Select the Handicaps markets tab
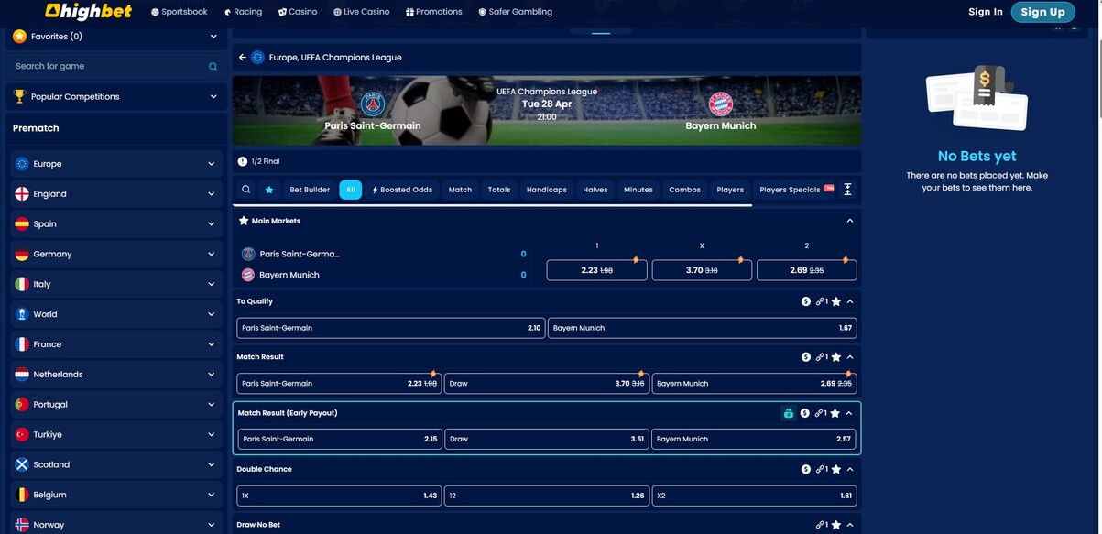Viewport: 1102px width, 534px height. click(547, 190)
